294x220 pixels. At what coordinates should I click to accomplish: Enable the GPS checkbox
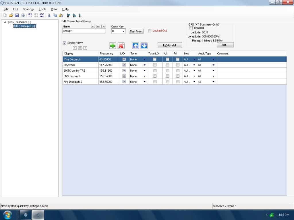(x=191, y=28)
